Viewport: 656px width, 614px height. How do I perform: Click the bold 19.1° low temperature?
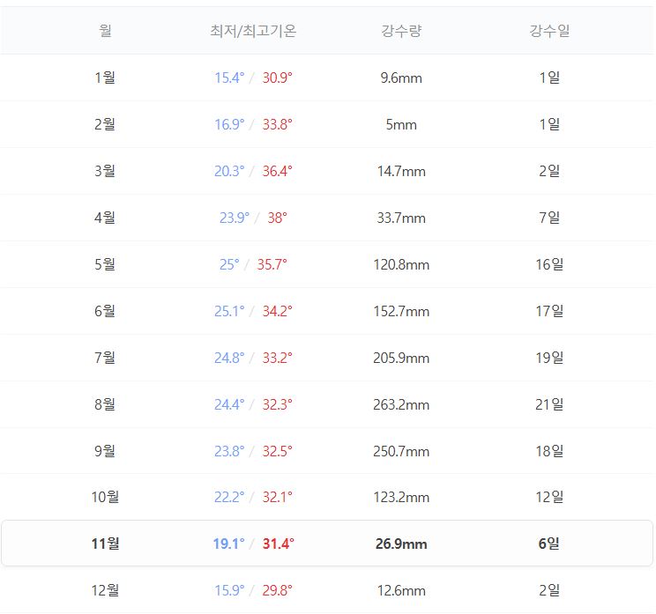coord(229,544)
